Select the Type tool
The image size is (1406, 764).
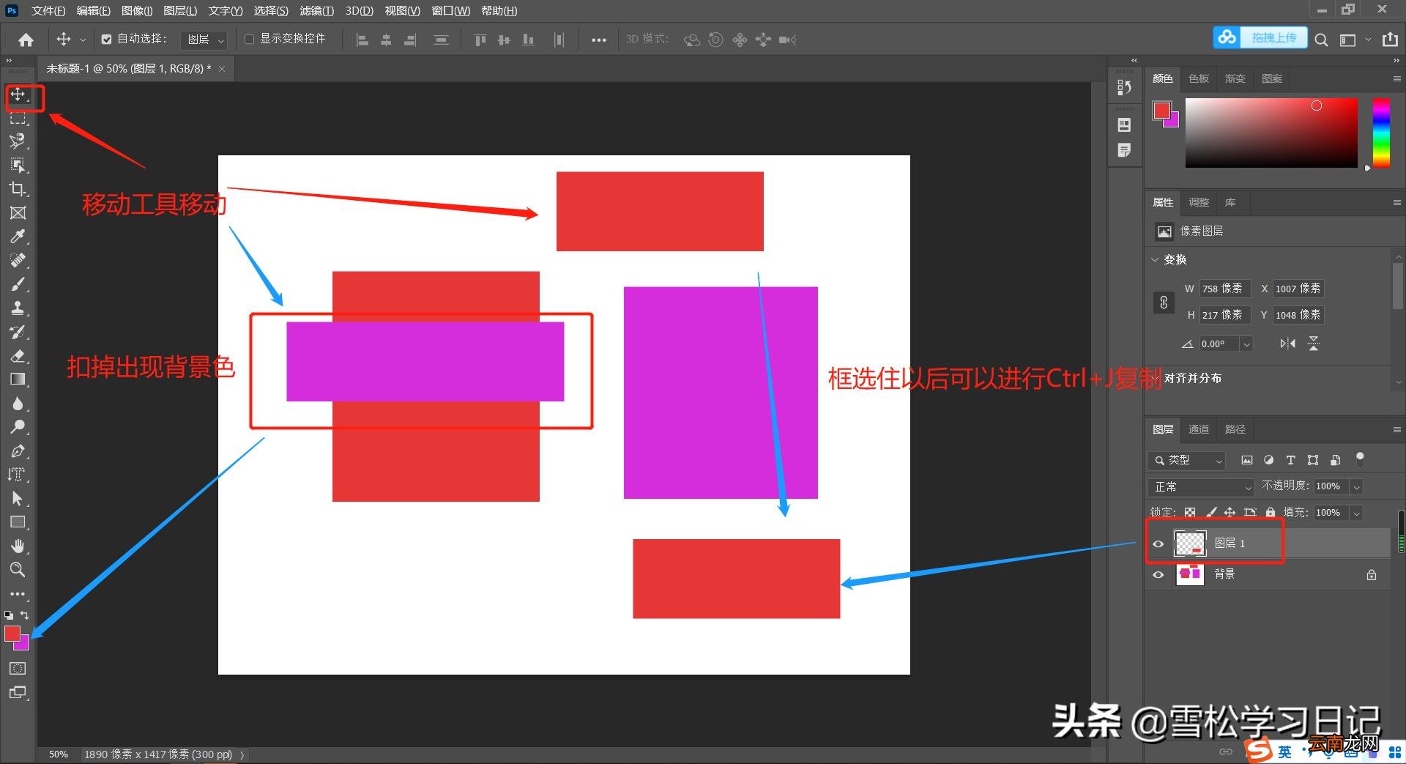18,475
